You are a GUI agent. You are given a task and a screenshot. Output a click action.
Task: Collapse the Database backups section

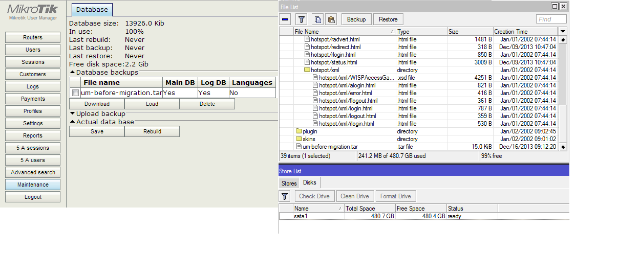coord(72,73)
